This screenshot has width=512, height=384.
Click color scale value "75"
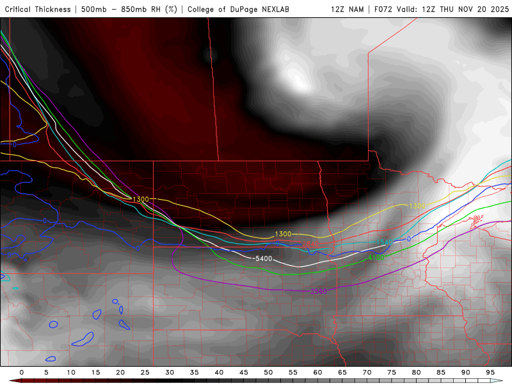click(392, 372)
